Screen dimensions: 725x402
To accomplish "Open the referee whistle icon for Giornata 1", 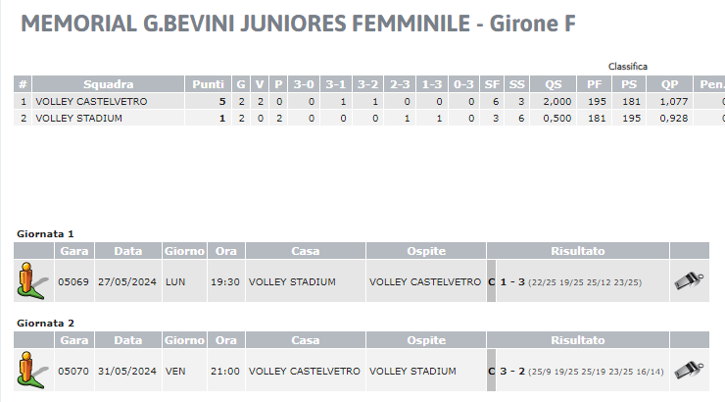I will [x=689, y=280].
